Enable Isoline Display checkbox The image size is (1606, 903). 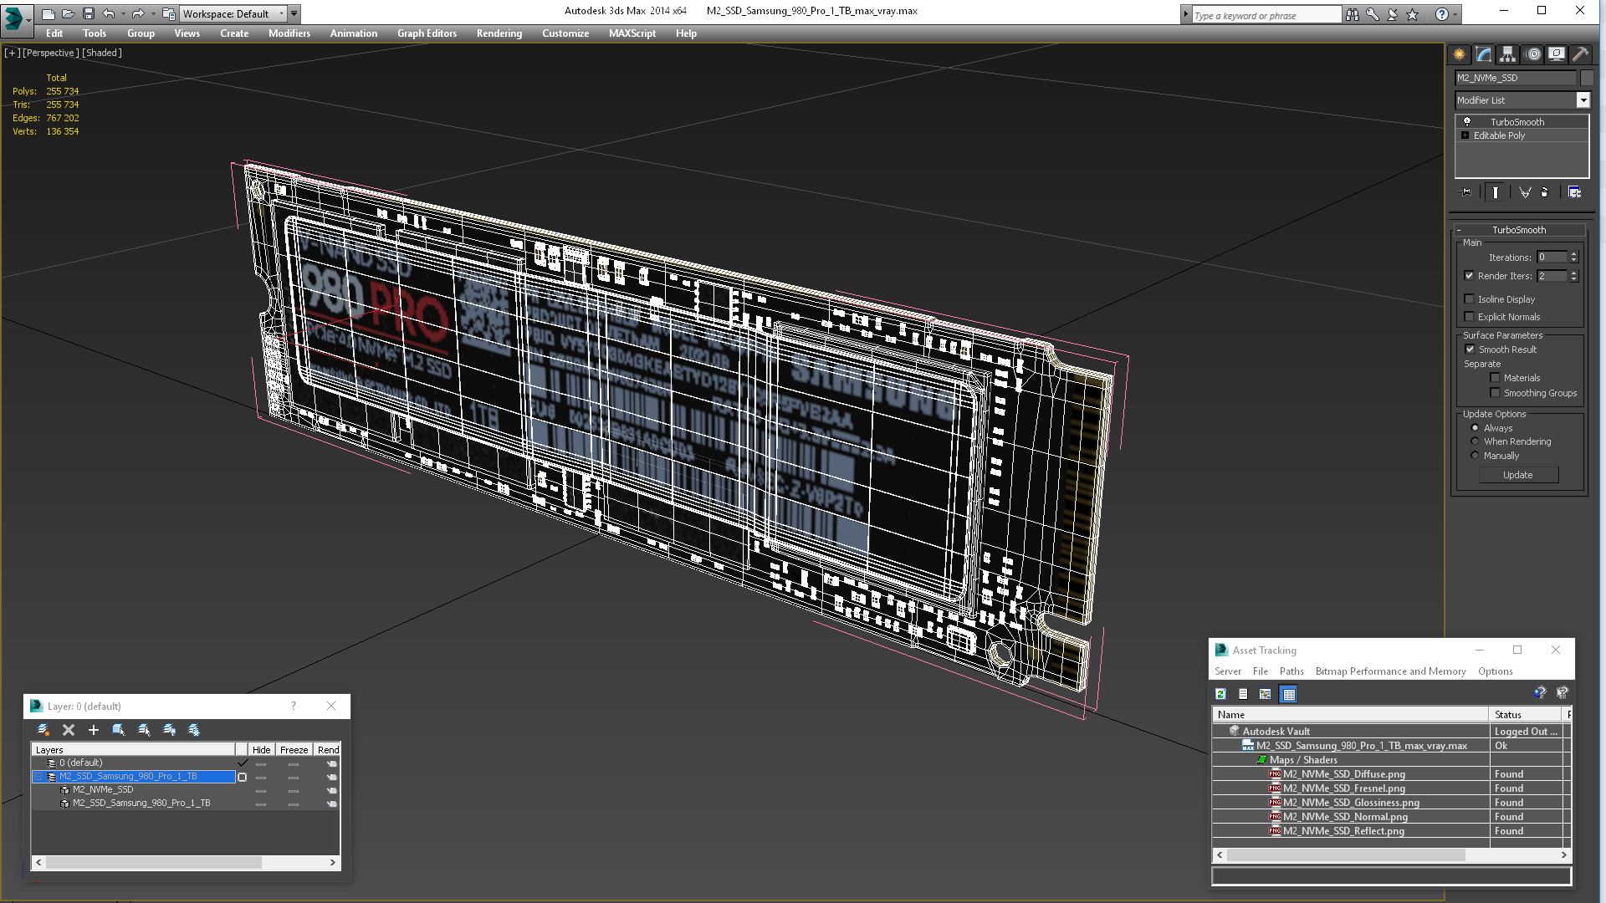[x=1470, y=299]
